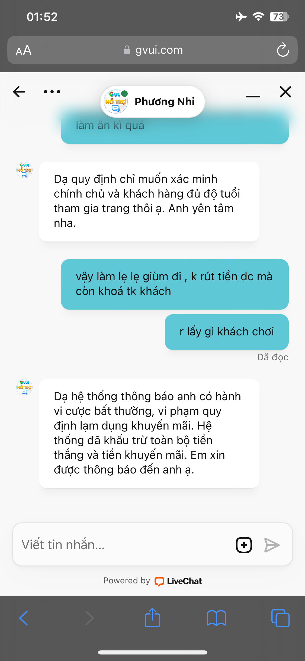Show Safari tabs overview icon
The width and height of the screenshot is (305, 661).
tap(280, 618)
